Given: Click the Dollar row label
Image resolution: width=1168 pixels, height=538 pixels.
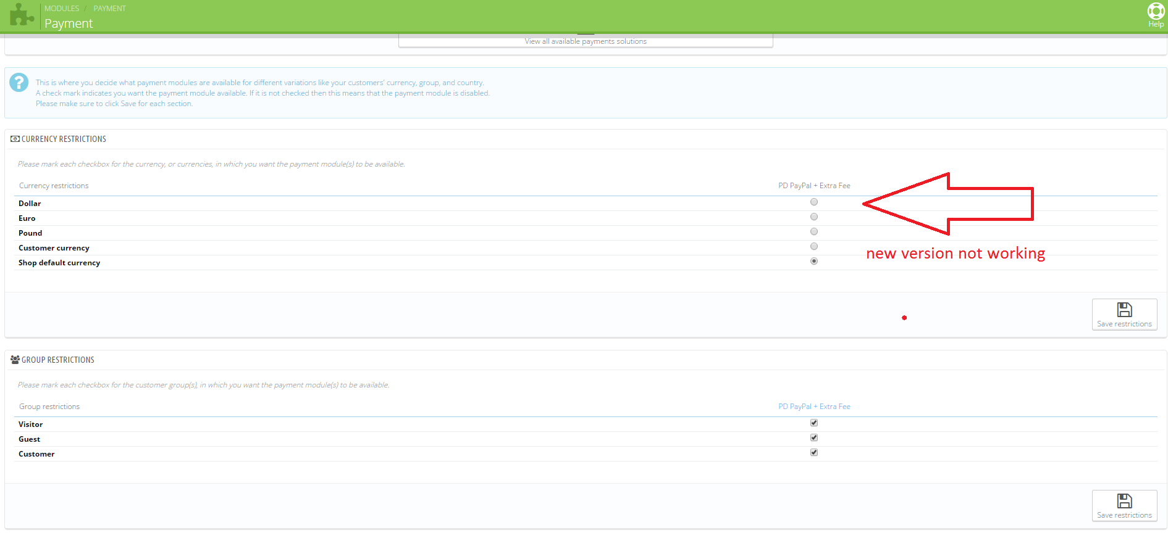Looking at the screenshot, I should 30,204.
